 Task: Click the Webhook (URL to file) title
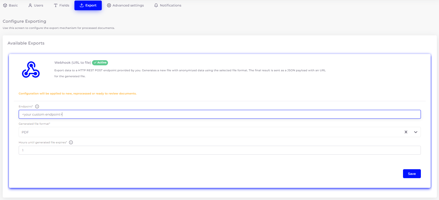(73, 63)
